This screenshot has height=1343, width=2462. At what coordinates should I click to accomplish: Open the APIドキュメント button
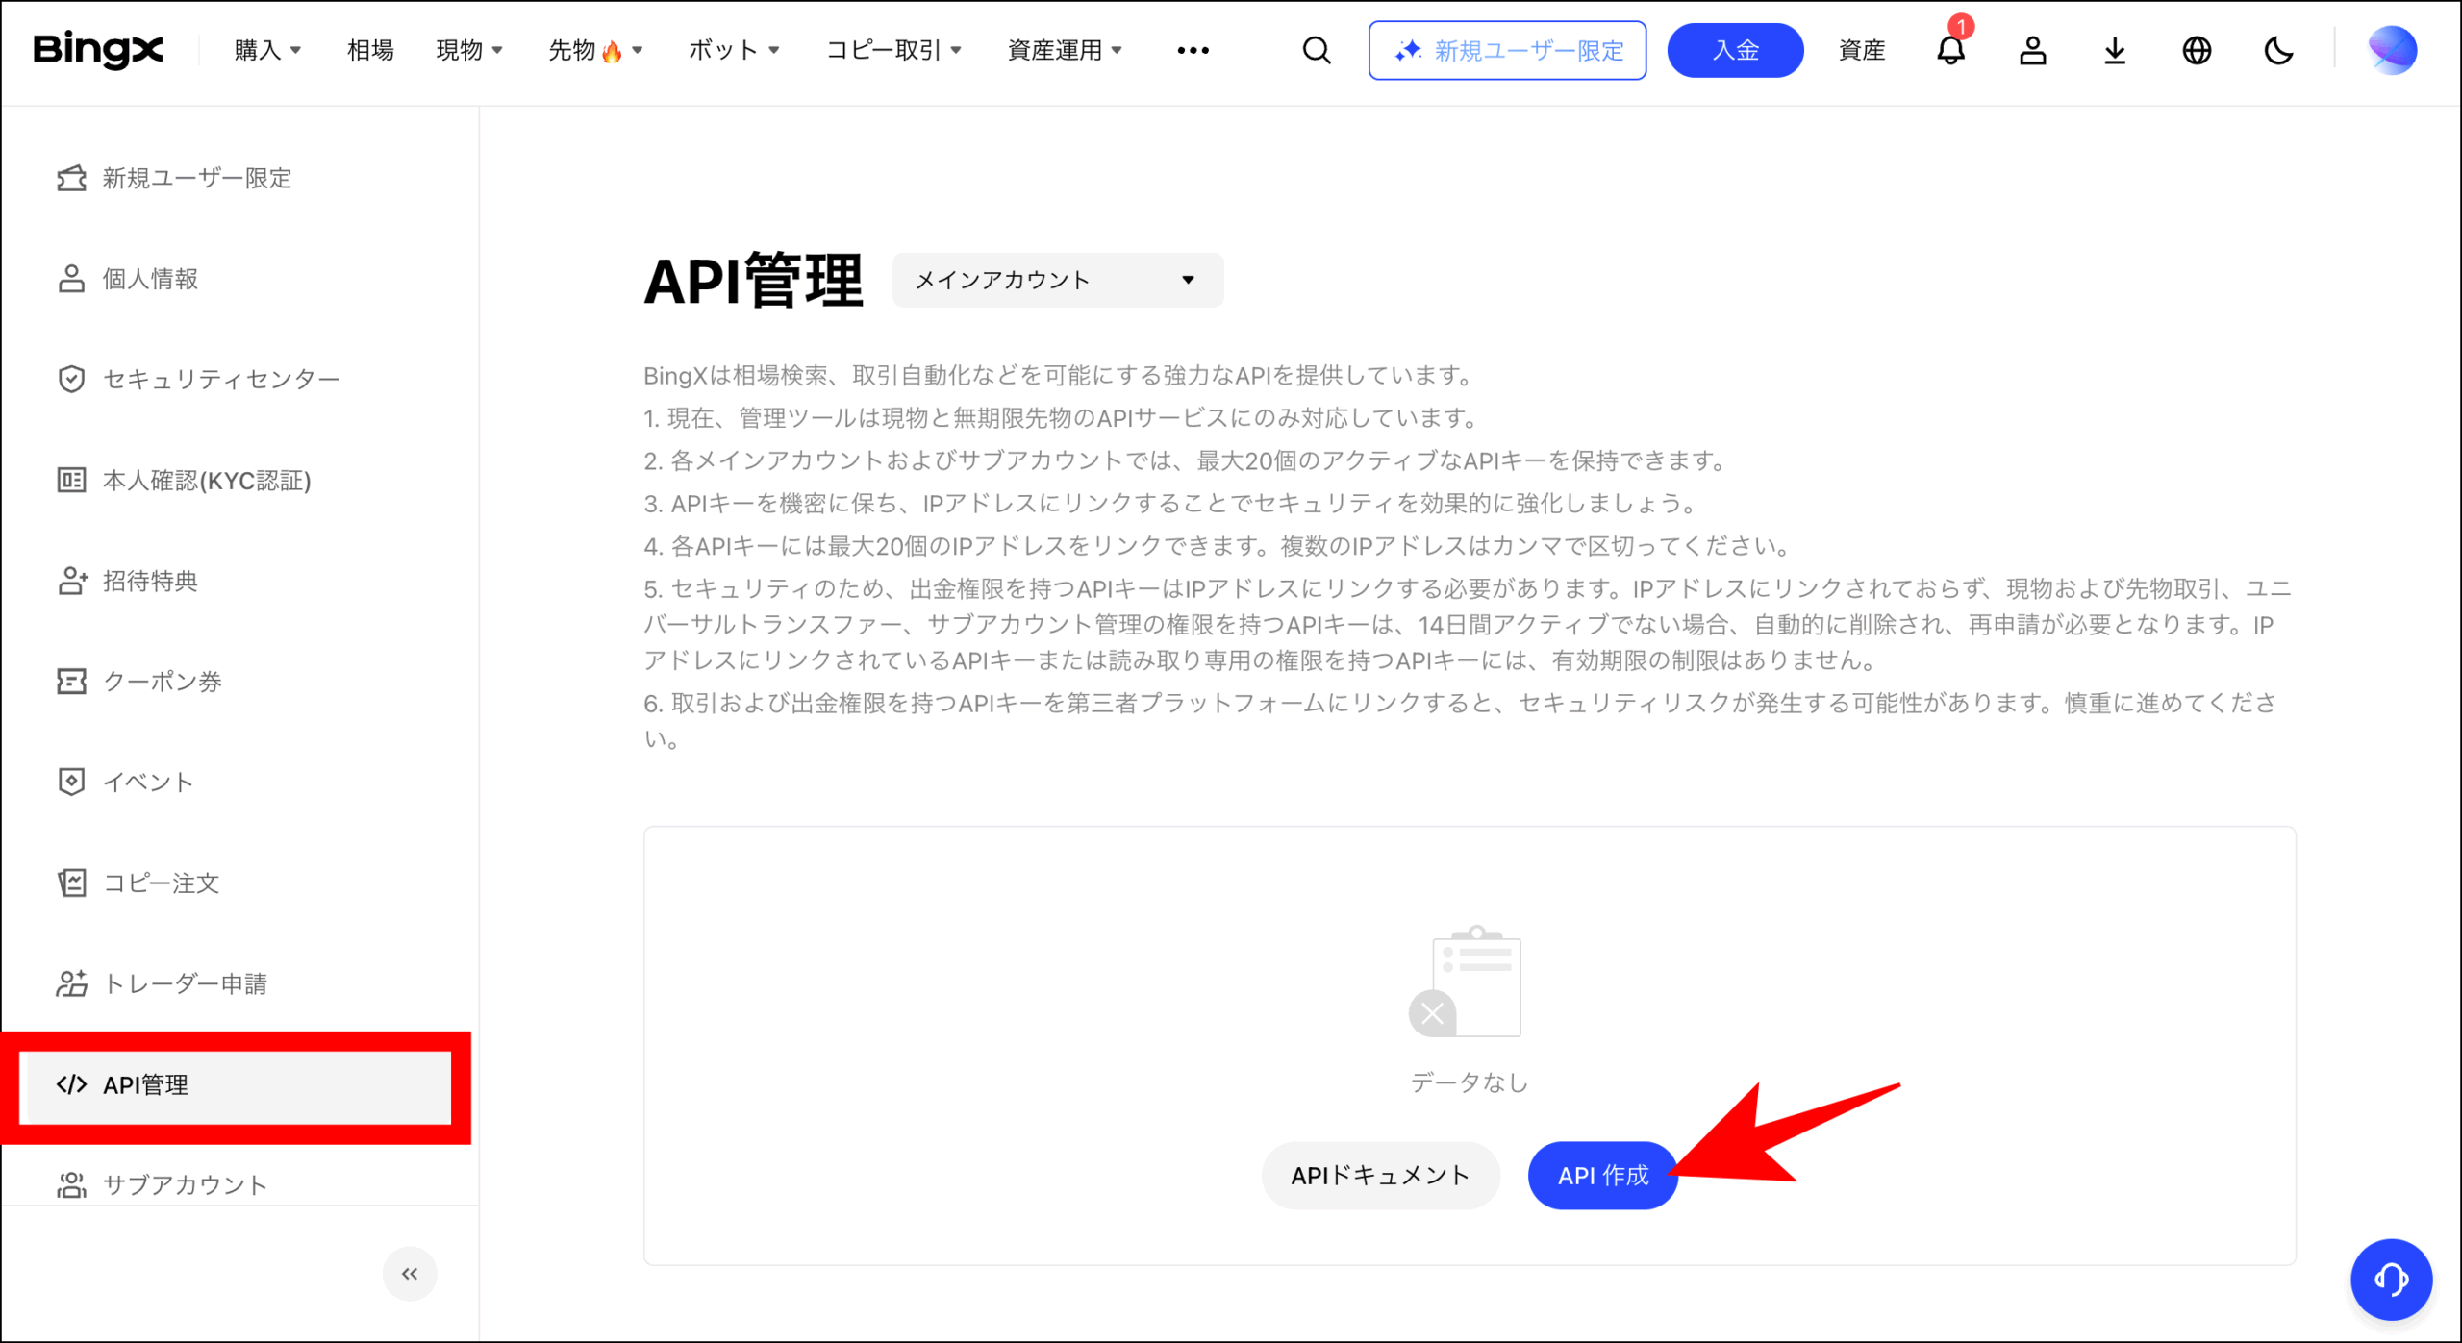point(1380,1175)
